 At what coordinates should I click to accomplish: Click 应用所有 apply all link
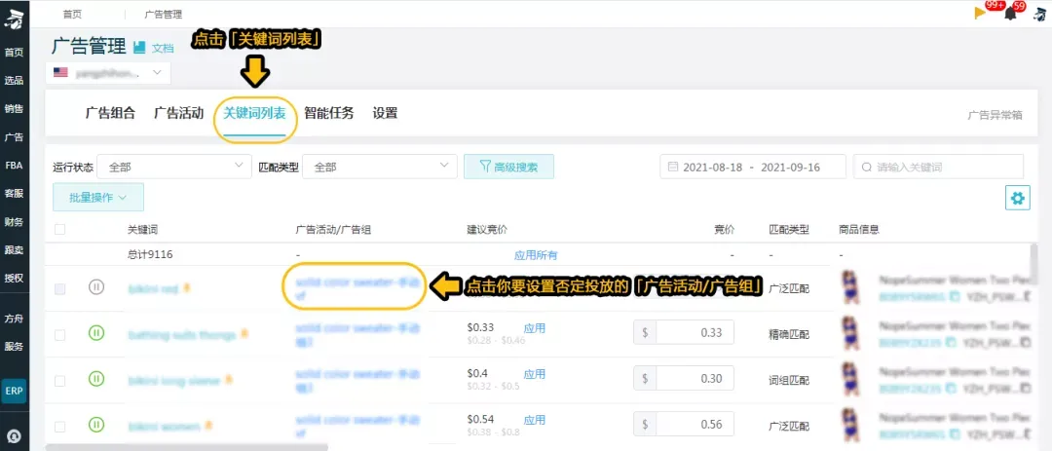point(536,255)
